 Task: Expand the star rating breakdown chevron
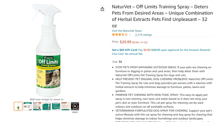pyautogui.click(x=130, y=35)
